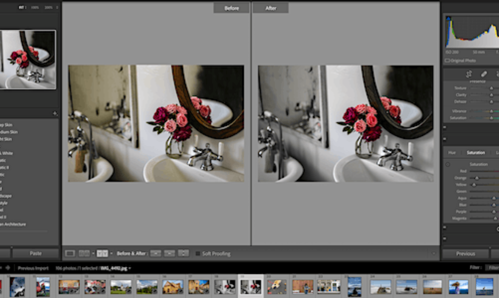The height and width of the screenshot is (298, 499).
Task: Select the Urban Architecture preset
Action: [x=13, y=224]
